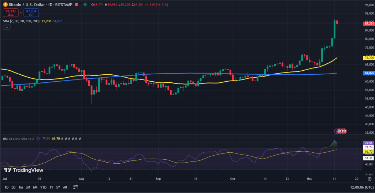Viewport: 375px width, 193px height.
Task: Click the L85,208 low price value
Action: pyautogui.click(x=125, y=4)
